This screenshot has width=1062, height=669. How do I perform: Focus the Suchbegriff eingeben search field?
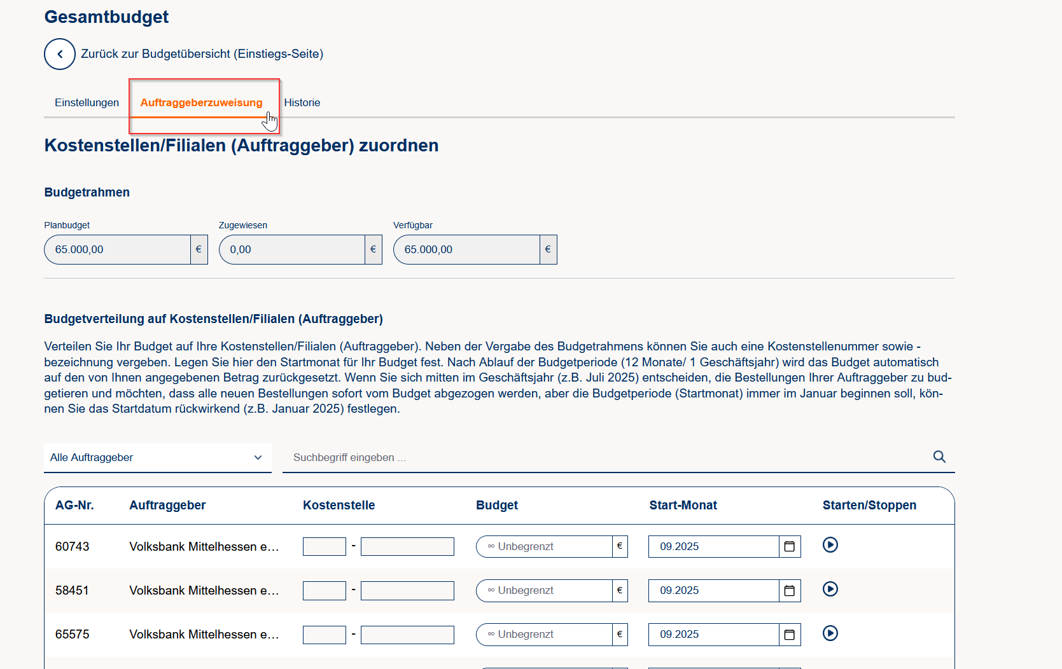pyautogui.click(x=604, y=457)
